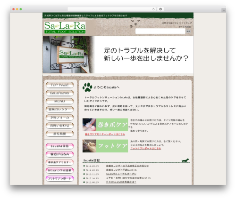The image size is (236, 199).
Task: Open the 会社概要 sidebar button
Action: (x=59, y=134)
